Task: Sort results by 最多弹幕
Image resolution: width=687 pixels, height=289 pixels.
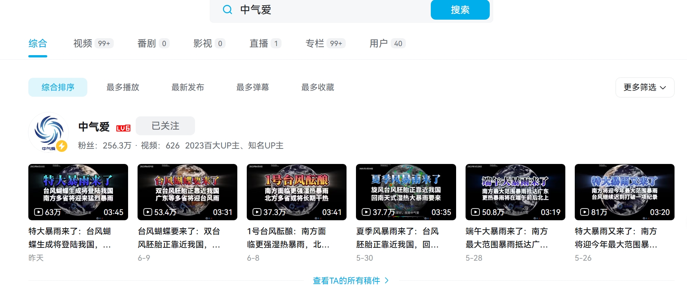Action: [x=253, y=87]
